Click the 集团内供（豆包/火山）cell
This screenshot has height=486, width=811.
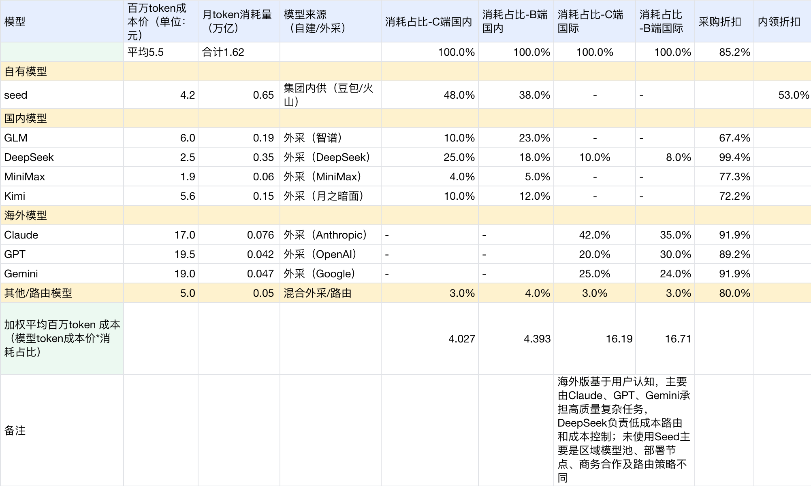(331, 95)
